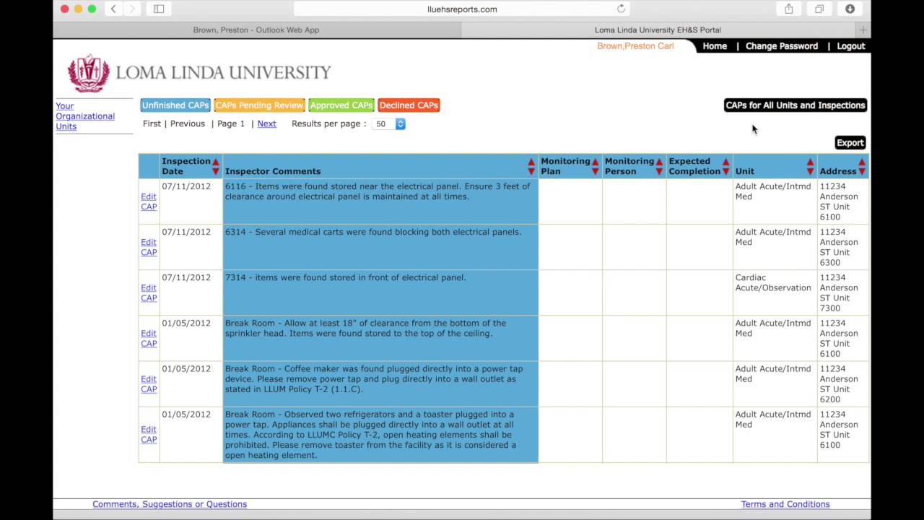The width and height of the screenshot is (924, 520).
Task: Sort Monitoring Person ascending with the up arrow
Action: (x=659, y=162)
